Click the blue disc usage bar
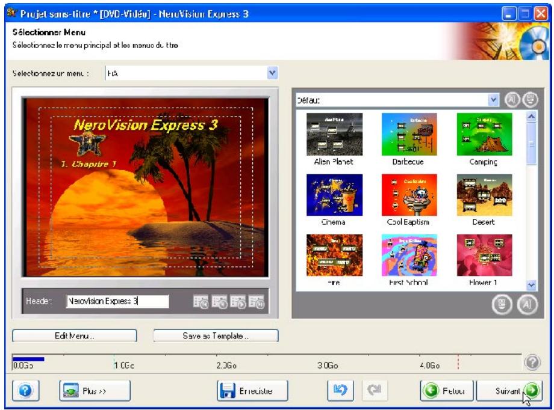This screenshot has width=554, height=410. tap(28, 359)
